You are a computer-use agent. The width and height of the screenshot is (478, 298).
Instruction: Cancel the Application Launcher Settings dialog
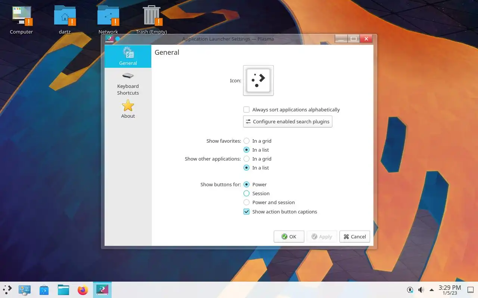[x=355, y=237]
